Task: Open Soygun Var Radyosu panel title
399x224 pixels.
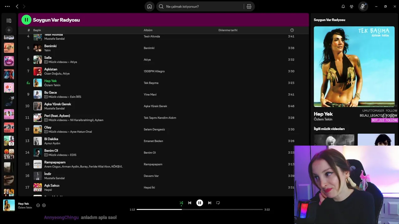Action: pyautogui.click(x=329, y=20)
